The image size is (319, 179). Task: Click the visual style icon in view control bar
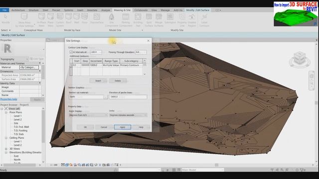point(67,165)
